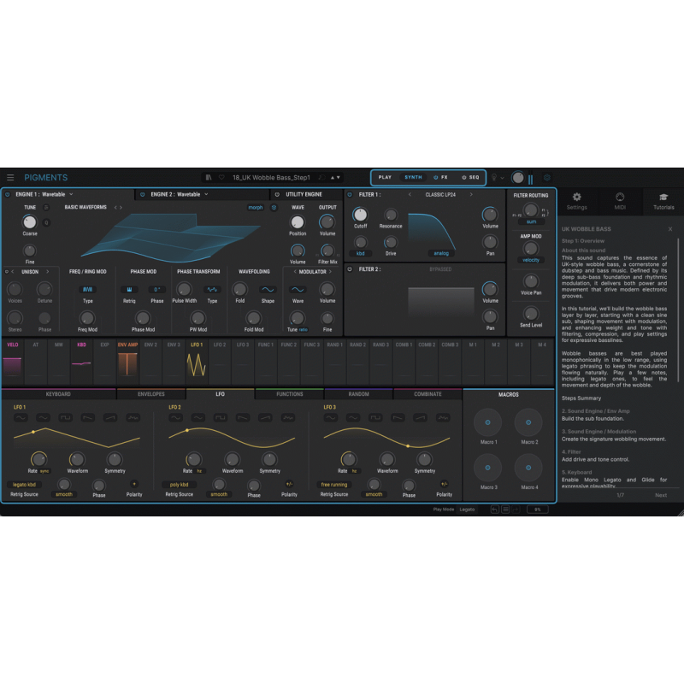The image size is (684, 684).
Task: Select next Filter 1 type arrow
Action: click(471, 195)
